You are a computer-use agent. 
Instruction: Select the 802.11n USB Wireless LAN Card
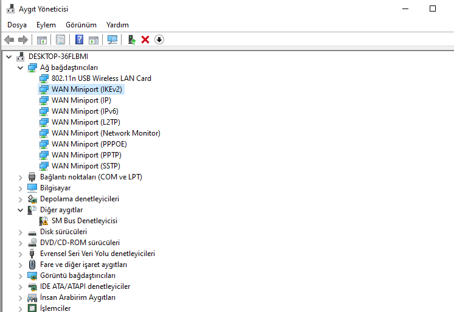point(101,78)
